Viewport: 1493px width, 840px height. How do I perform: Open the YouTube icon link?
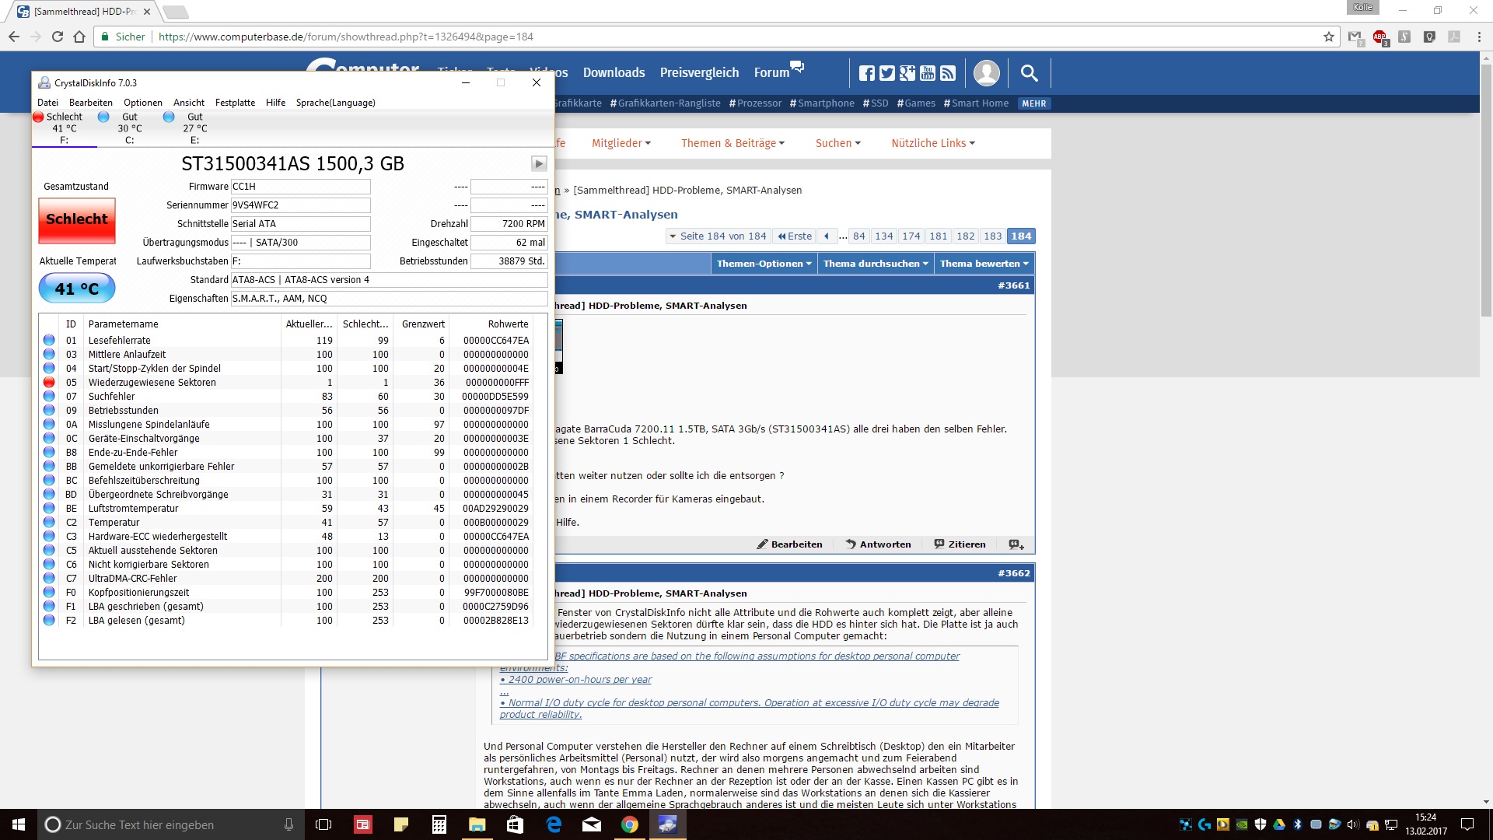928,73
